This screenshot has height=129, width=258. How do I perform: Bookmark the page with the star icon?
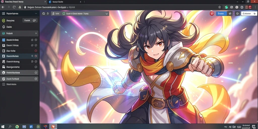click(219, 7)
